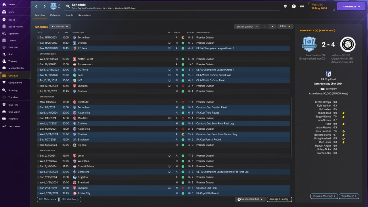Image resolution: width=368 pixels, height=207 pixels.
Task: Navigate back with the left arrow
Action: (36, 6)
